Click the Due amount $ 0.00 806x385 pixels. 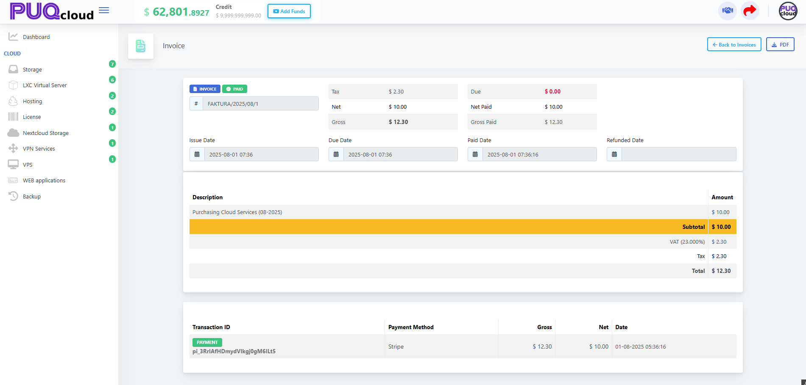click(552, 91)
